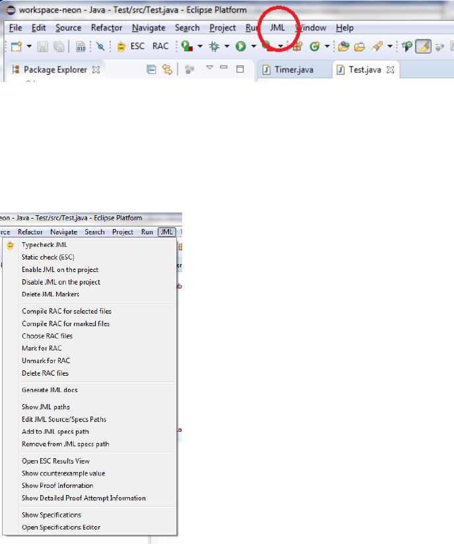Close the Test.java editor tab
Screen dimensions: 454x544
click(391, 70)
